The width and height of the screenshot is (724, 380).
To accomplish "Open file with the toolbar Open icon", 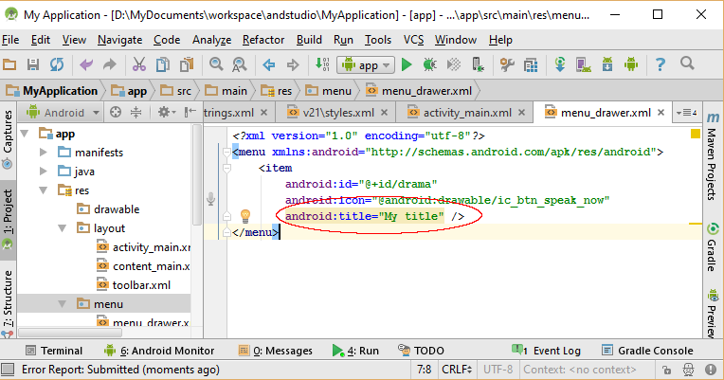I will click(x=9, y=64).
